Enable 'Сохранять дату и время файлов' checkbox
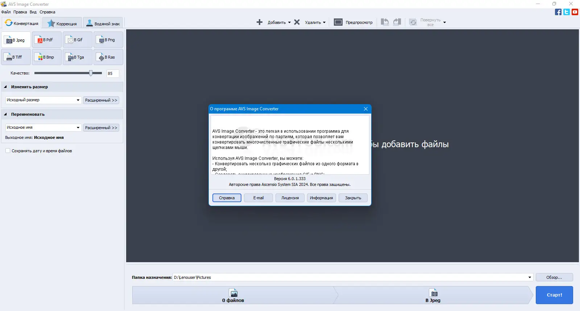 (x=8, y=151)
